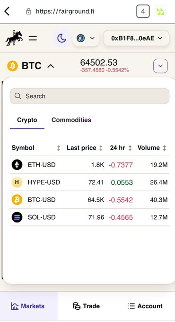This screenshot has height=322, width=175.
Task: Click the padlock icon in the address bar
Action: (28, 11)
